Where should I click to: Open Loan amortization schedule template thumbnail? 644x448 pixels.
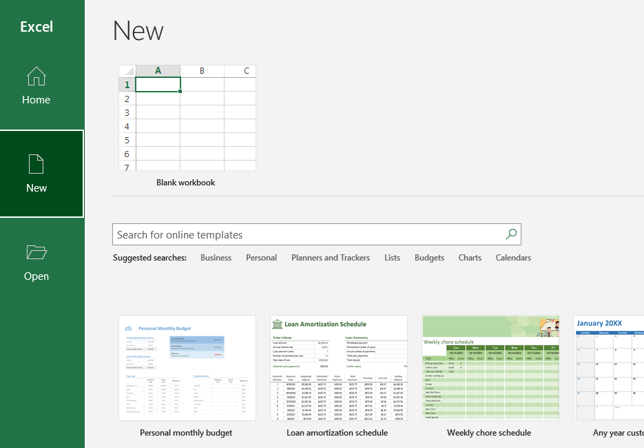point(339,368)
